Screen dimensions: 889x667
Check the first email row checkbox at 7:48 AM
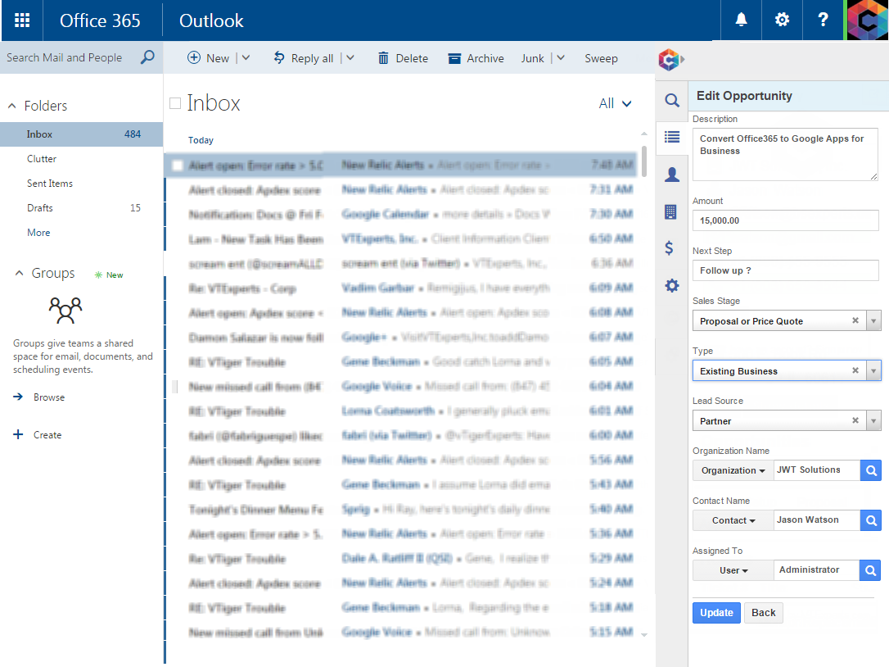click(178, 166)
